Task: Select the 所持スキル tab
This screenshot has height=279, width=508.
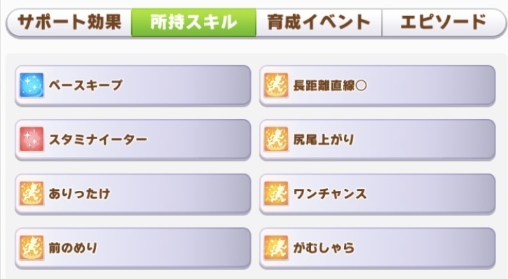Action: [x=193, y=22]
